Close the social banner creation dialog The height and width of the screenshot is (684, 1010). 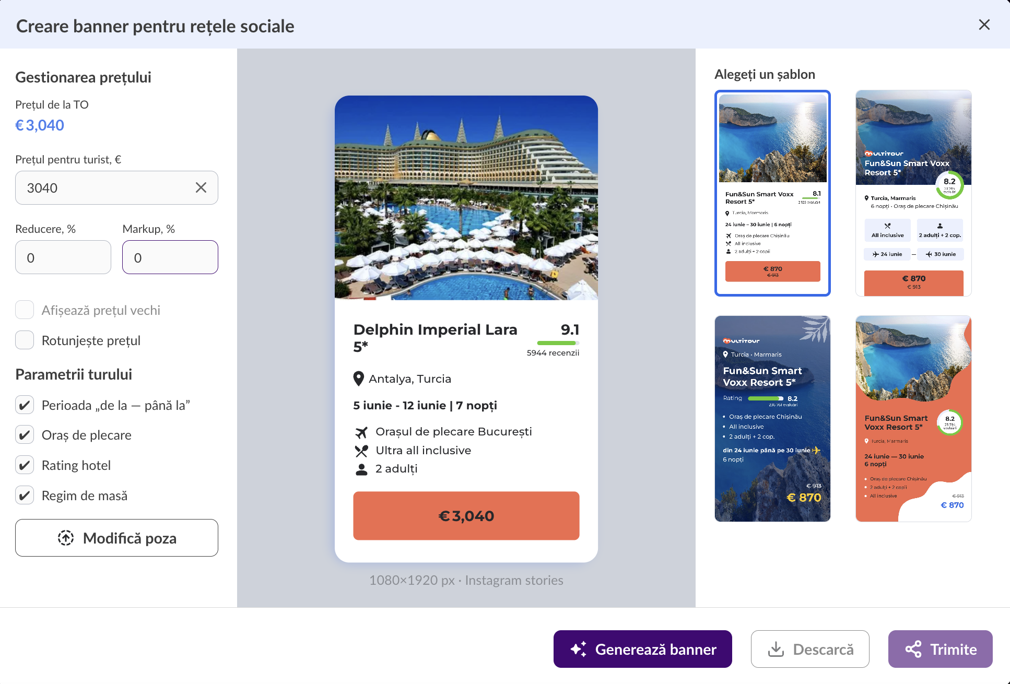click(984, 25)
